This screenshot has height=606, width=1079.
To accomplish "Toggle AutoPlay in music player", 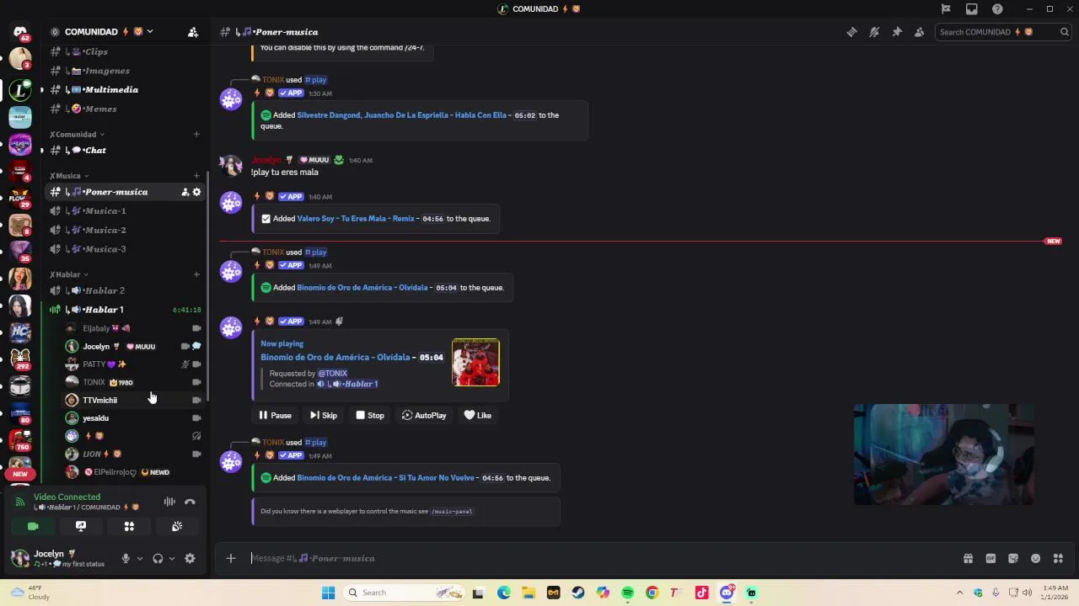I will (x=424, y=415).
